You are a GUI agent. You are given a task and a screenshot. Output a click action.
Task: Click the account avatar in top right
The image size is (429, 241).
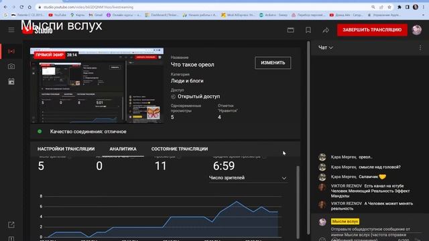[x=417, y=29]
